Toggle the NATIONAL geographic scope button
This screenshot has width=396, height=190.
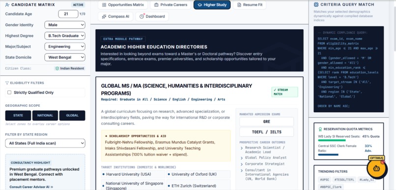click(45, 116)
